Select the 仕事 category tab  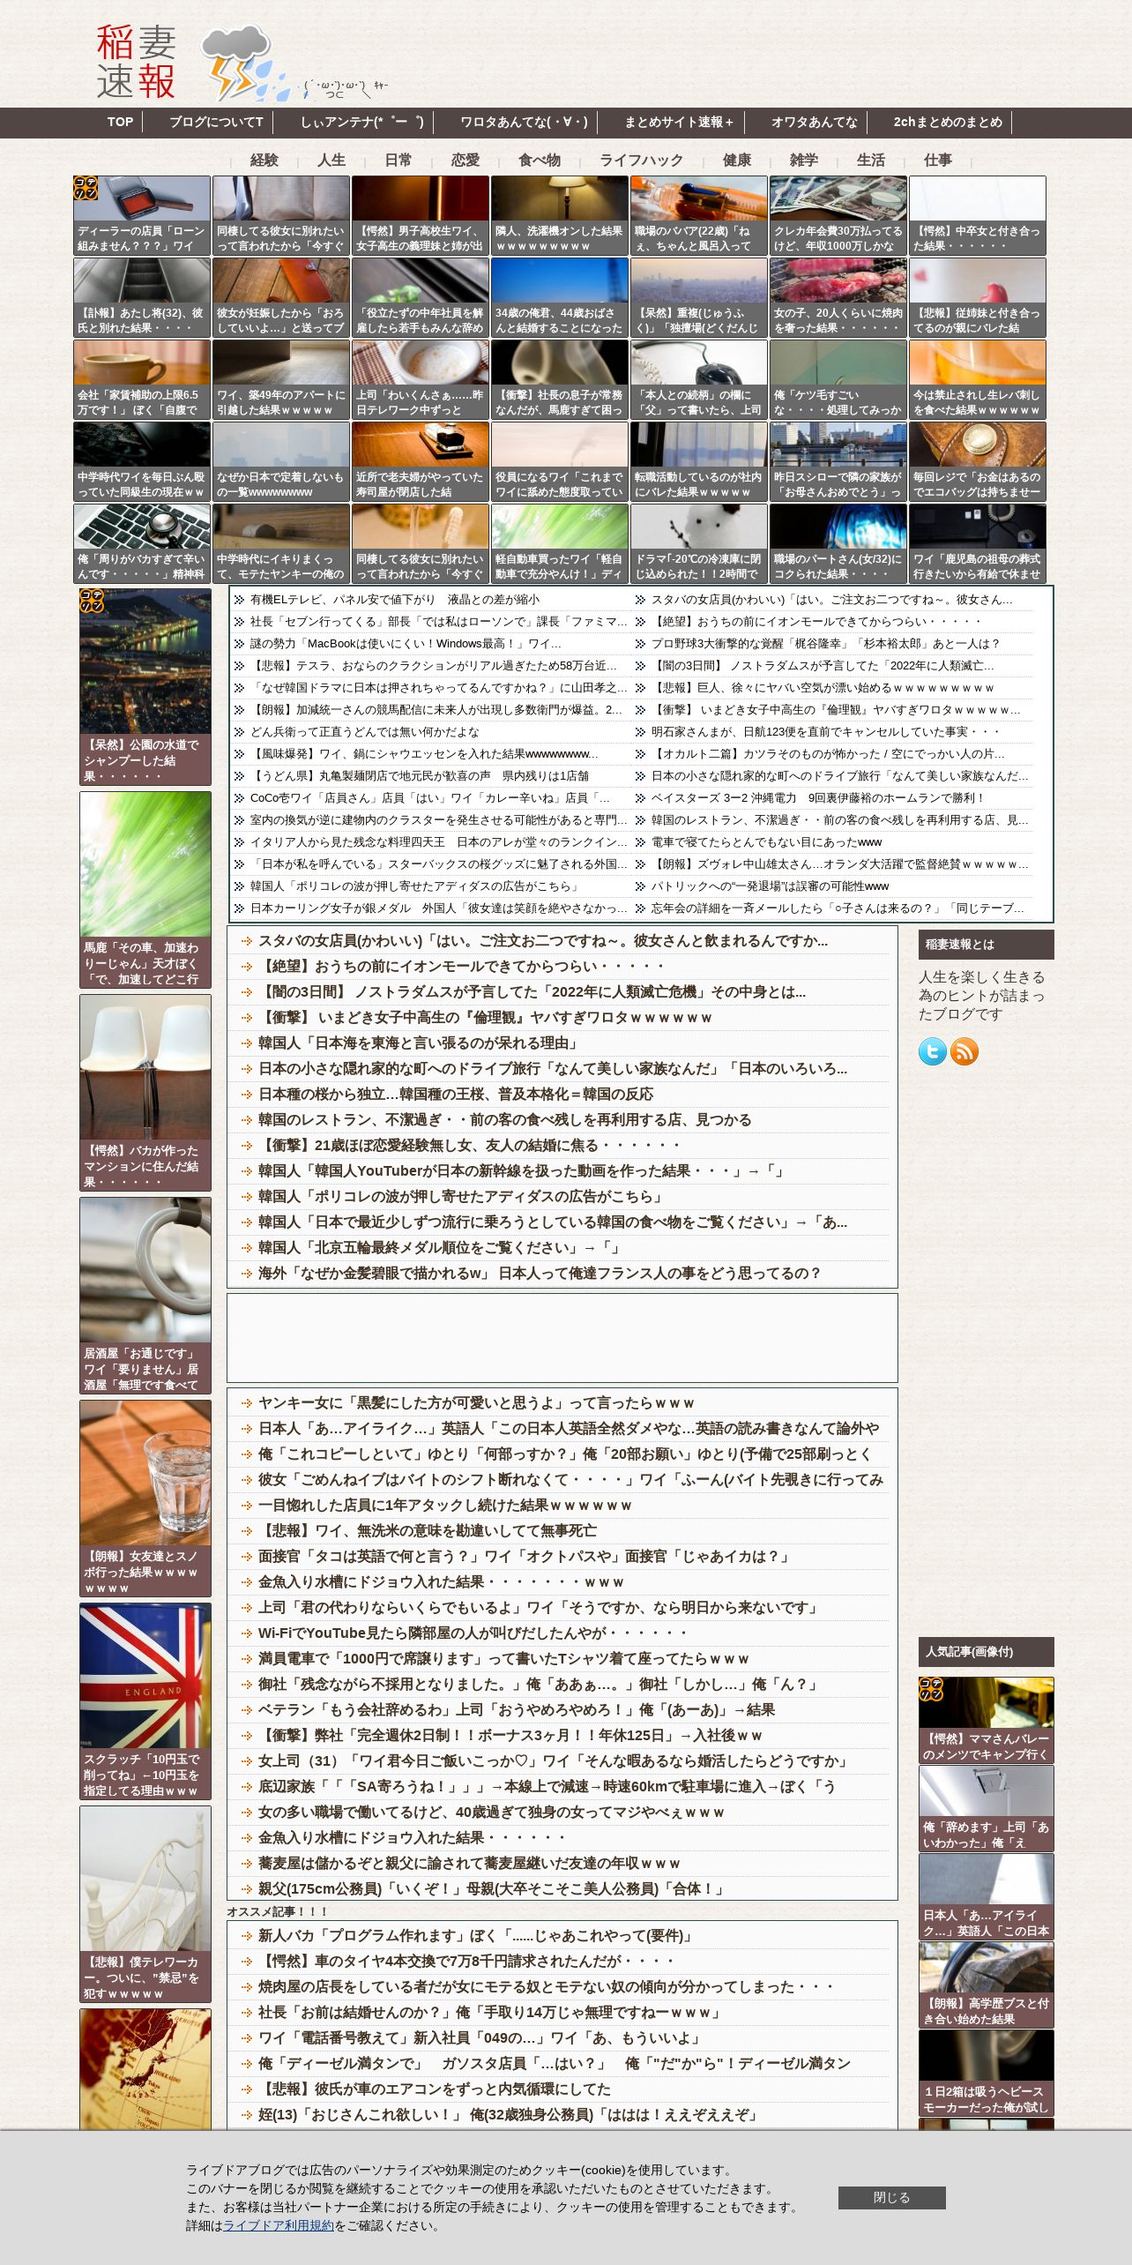click(938, 160)
